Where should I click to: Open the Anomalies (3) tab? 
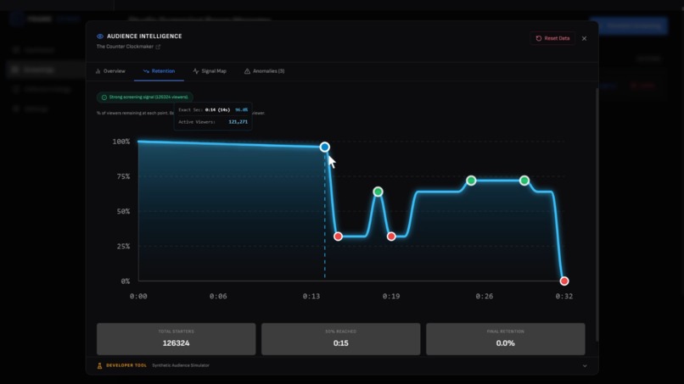[x=265, y=71]
